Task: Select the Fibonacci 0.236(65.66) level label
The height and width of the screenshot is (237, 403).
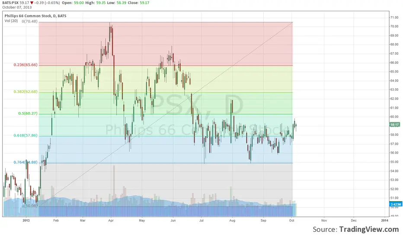Action: point(26,65)
